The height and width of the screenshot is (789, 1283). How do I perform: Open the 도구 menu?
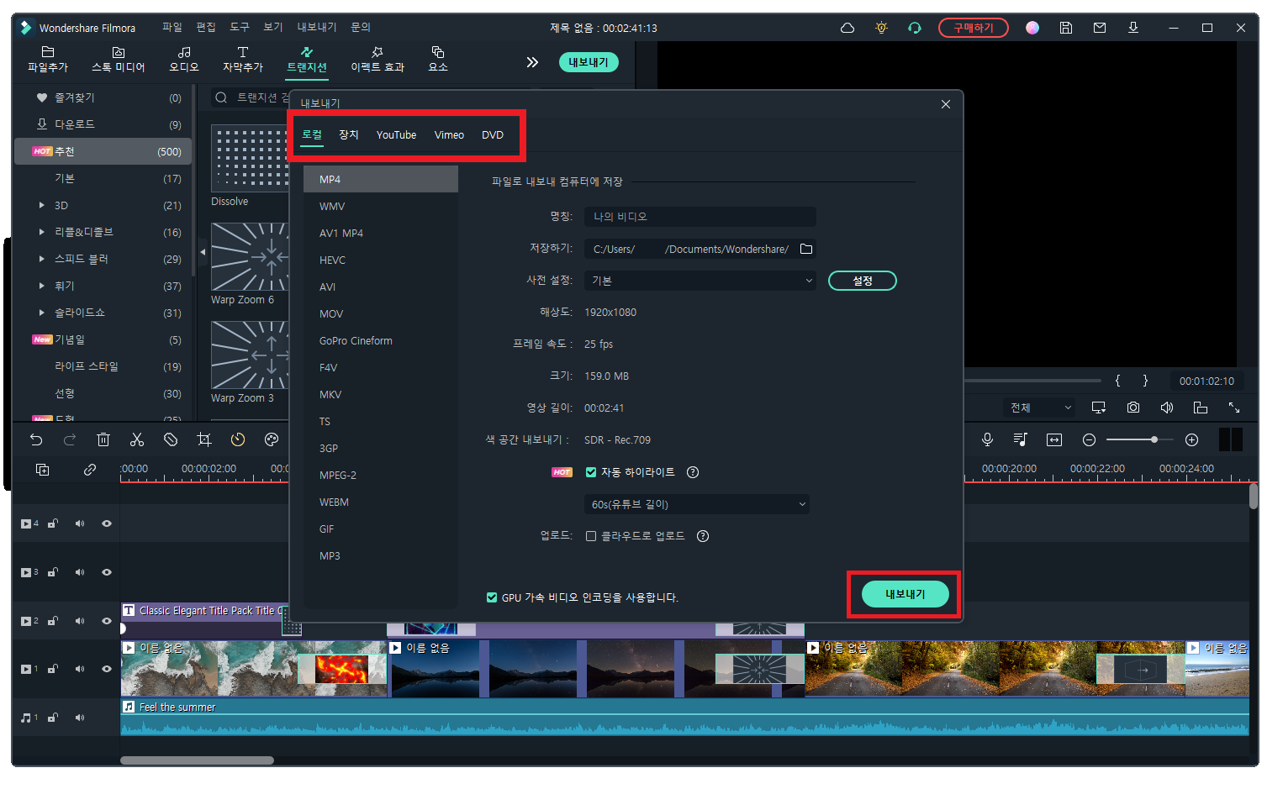[240, 28]
